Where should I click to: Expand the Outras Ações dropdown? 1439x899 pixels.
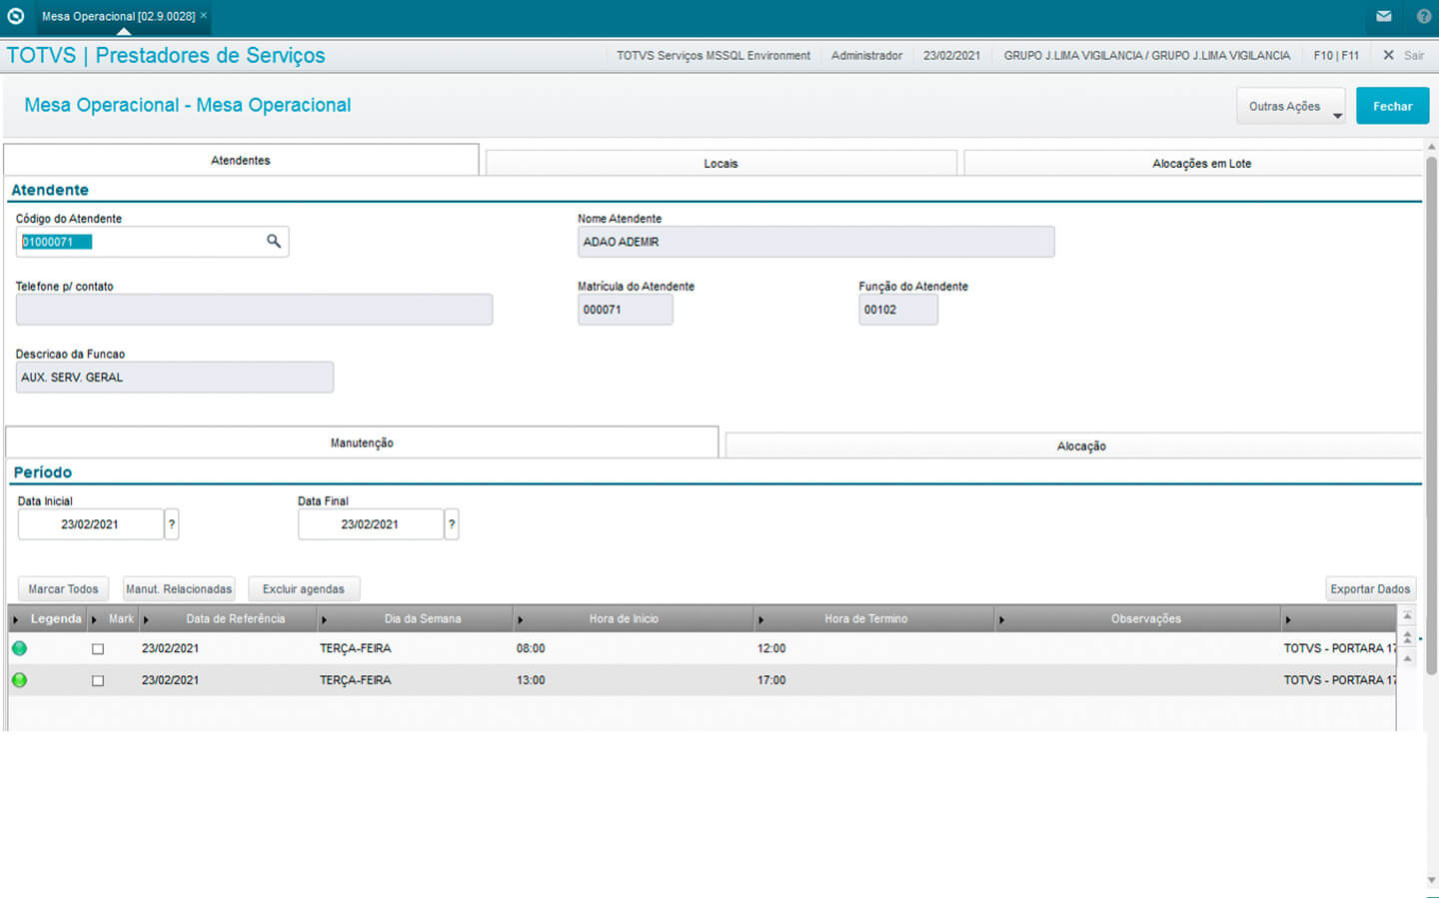1290,107
